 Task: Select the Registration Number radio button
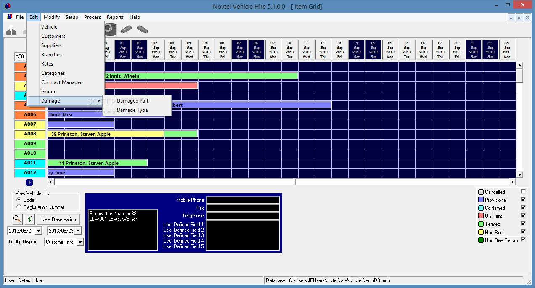click(19, 207)
